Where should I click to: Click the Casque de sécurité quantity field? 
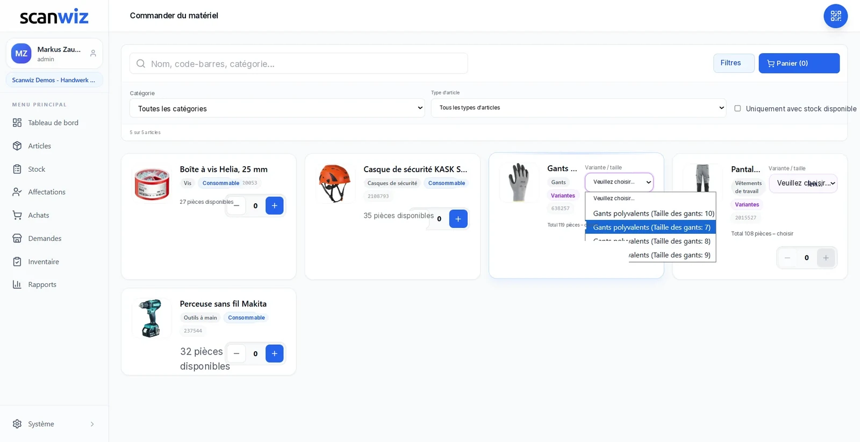point(439,219)
